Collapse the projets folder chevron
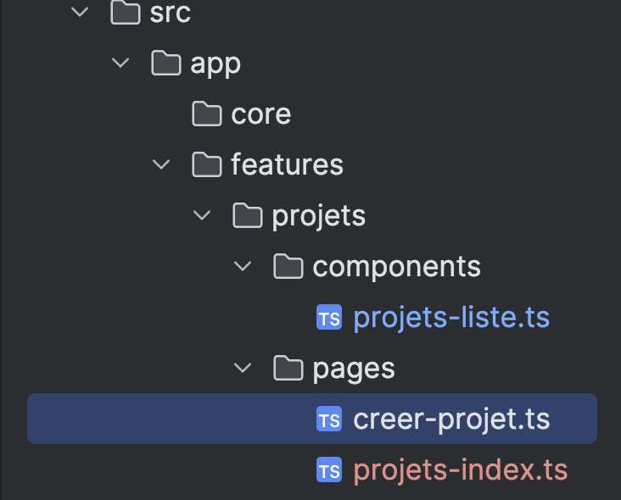This screenshot has width=621, height=500. 203,215
